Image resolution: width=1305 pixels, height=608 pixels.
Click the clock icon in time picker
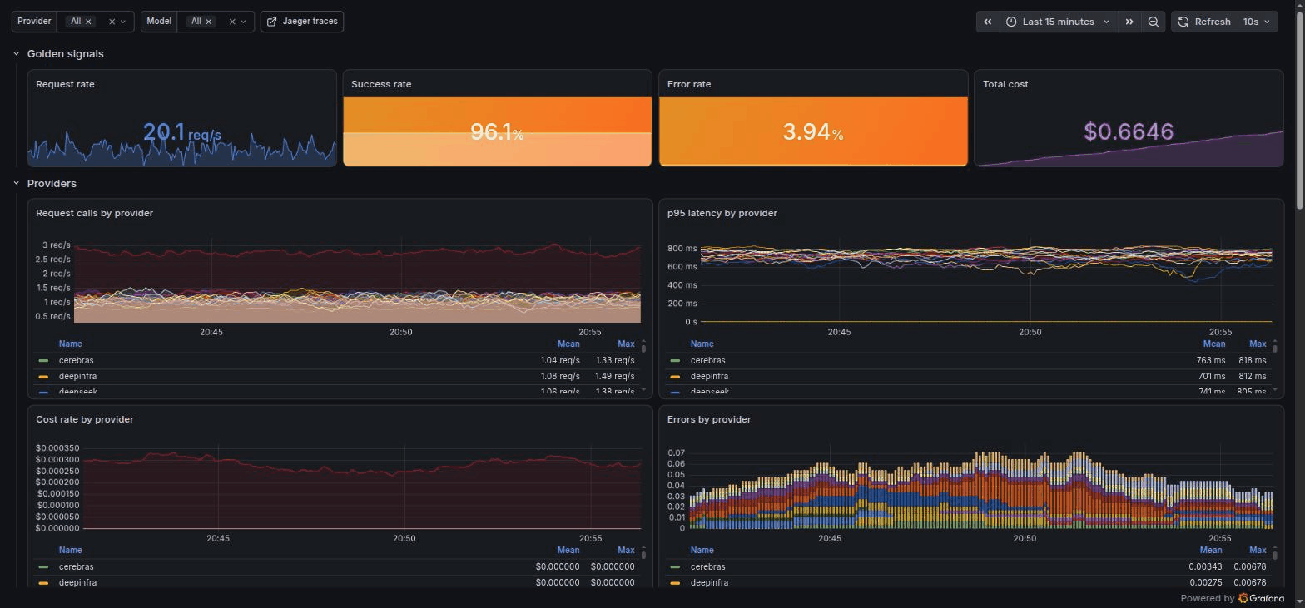coord(1011,22)
